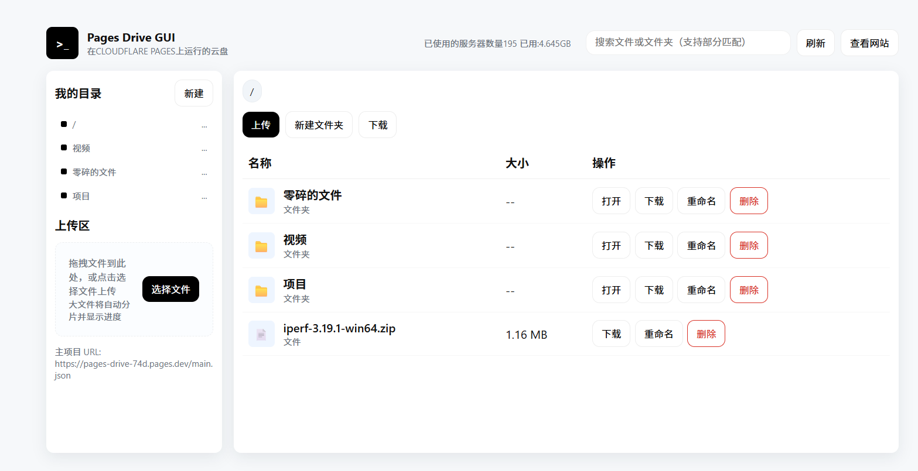Click the 视频 folder icon in file list

261,246
